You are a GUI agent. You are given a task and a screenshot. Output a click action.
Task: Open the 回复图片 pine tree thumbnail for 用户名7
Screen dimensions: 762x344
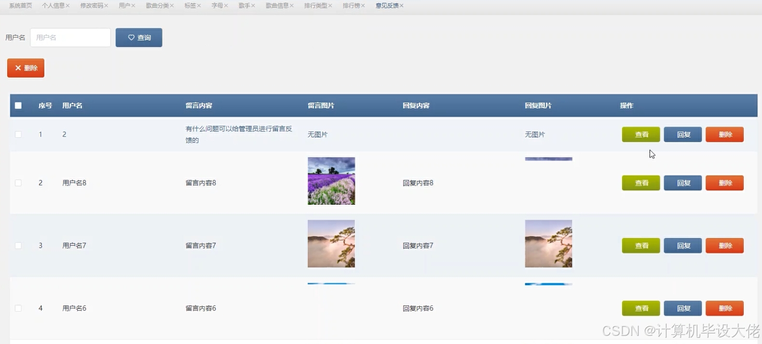coord(548,244)
